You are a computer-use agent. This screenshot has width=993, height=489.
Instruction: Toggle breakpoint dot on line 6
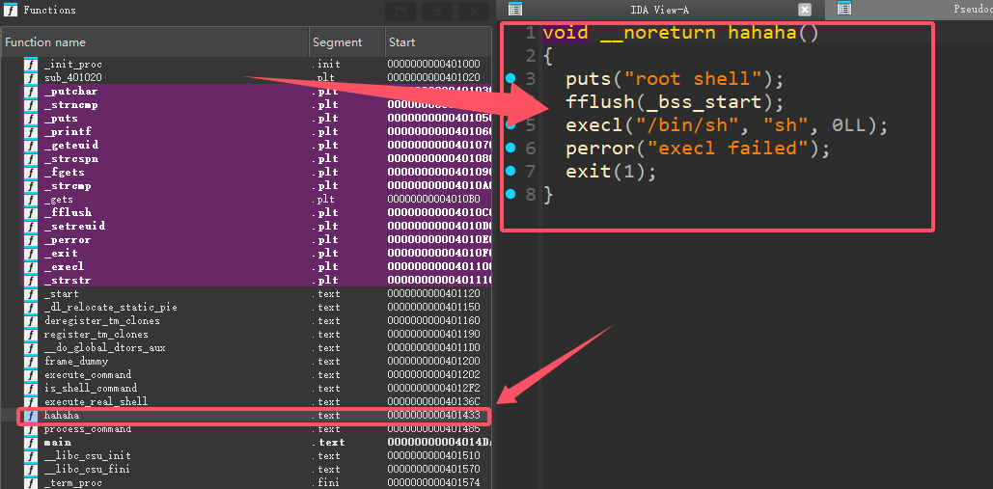click(x=510, y=149)
